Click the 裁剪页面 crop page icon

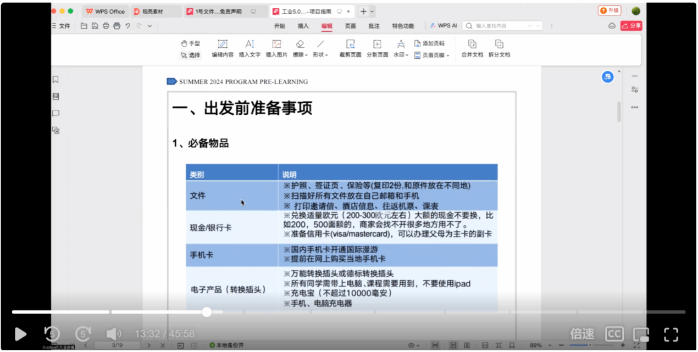point(350,48)
